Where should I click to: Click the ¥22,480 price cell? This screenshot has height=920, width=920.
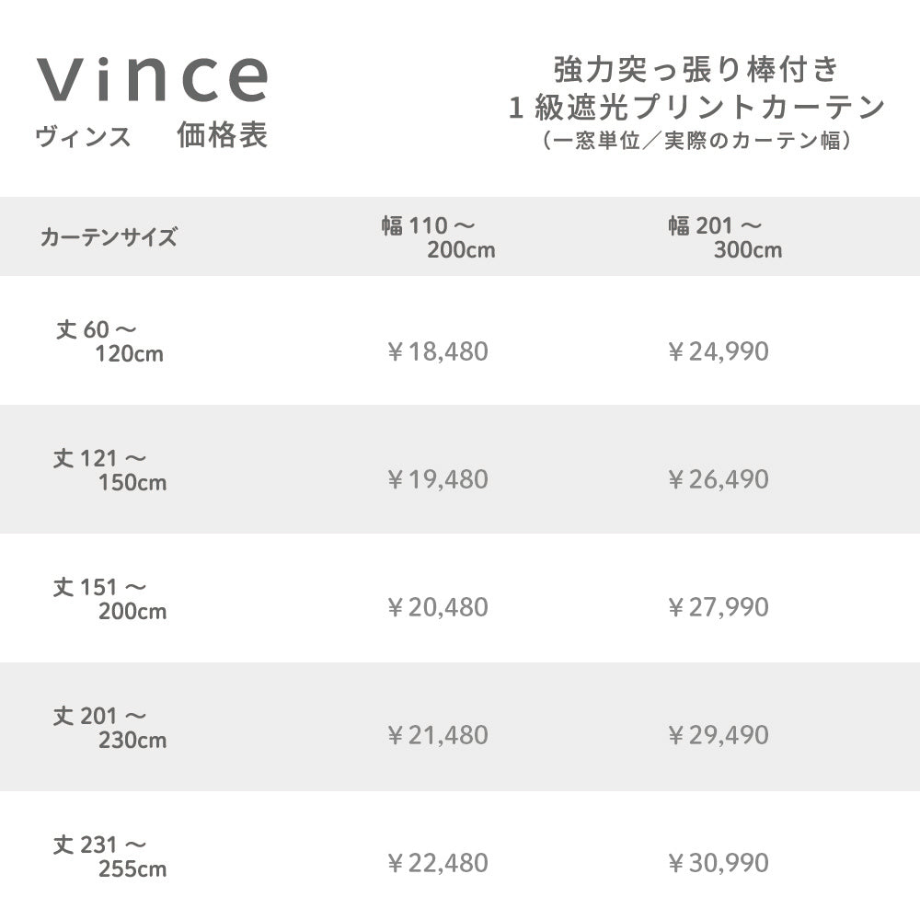tap(438, 863)
